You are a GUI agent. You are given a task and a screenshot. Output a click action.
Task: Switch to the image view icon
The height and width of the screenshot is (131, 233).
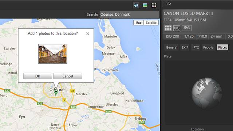click(x=145, y=5)
